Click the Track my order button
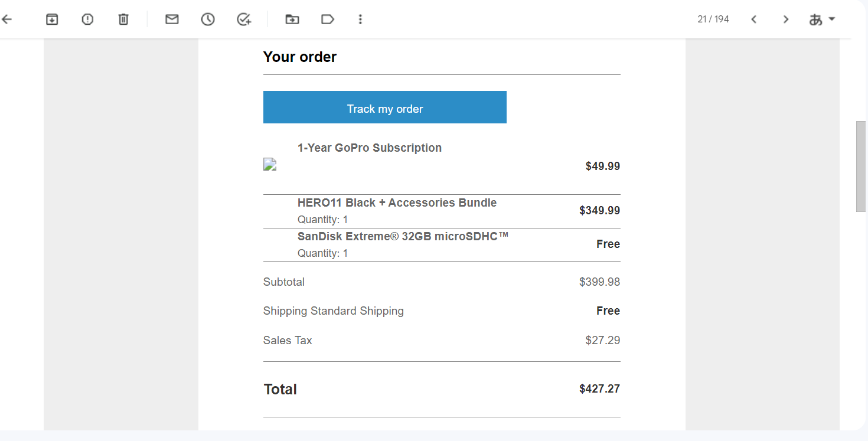868x441 pixels. tap(385, 107)
